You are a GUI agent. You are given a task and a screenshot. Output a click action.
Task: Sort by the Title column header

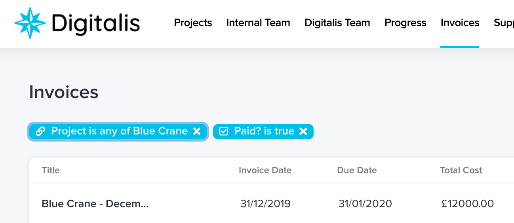pyautogui.click(x=51, y=170)
